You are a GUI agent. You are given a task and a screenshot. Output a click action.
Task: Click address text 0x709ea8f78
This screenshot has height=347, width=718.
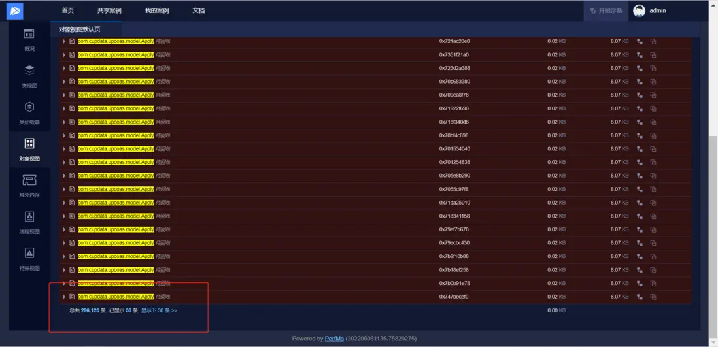(454, 95)
